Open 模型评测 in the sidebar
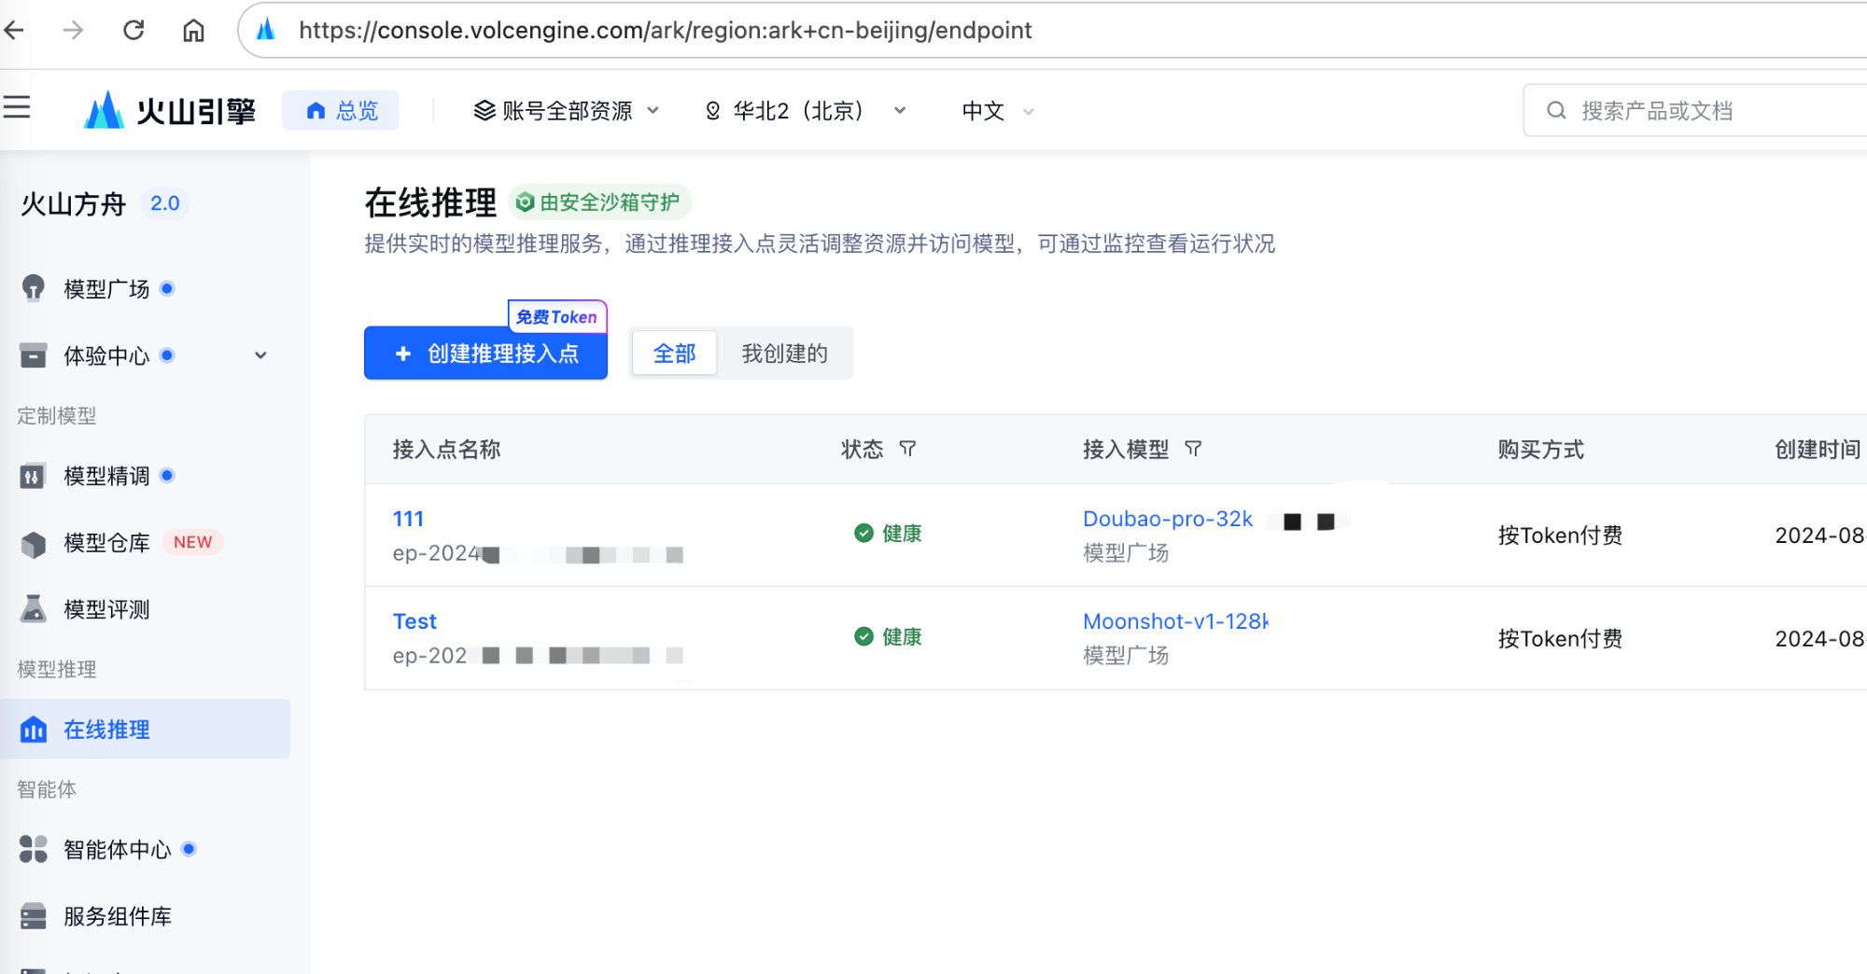The height and width of the screenshot is (974, 1867). (106, 610)
